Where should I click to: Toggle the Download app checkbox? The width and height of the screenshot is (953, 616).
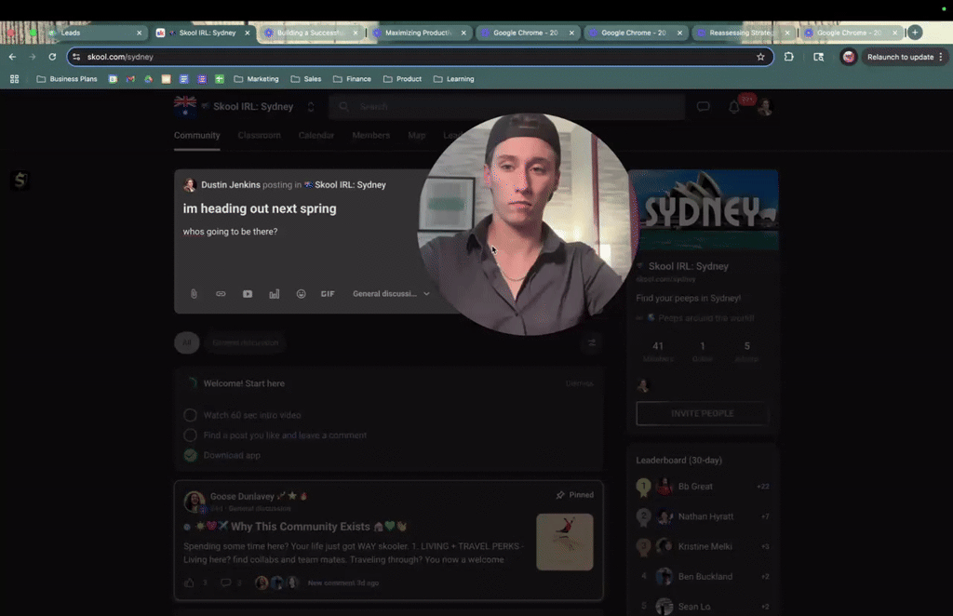click(190, 455)
